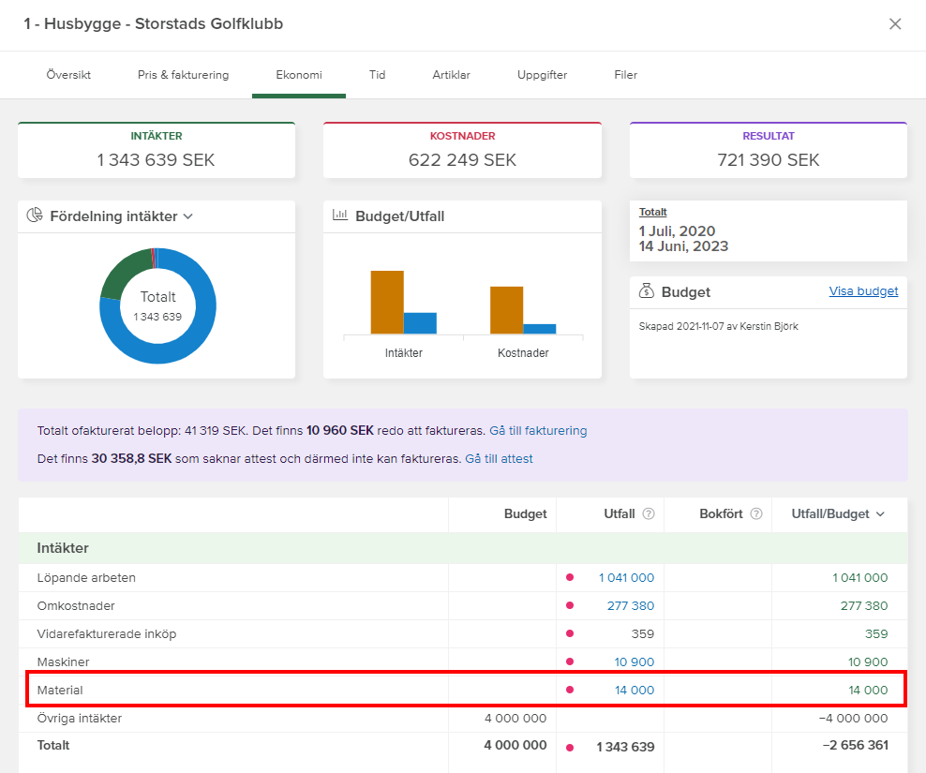Click the pie chart icon beside Fördelning intäkter
The height and width of the screenshot is (773, 926).
(35, 216)
